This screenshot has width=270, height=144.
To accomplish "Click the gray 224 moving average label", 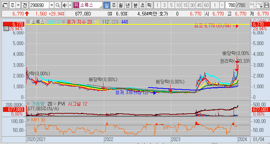I will tap(115, 22).
